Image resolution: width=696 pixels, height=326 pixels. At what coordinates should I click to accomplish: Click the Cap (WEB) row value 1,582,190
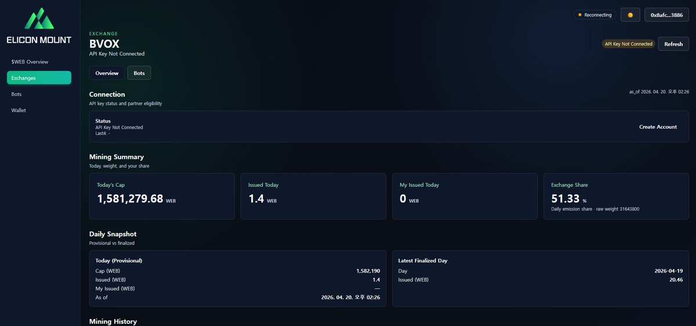coord(368,271)
